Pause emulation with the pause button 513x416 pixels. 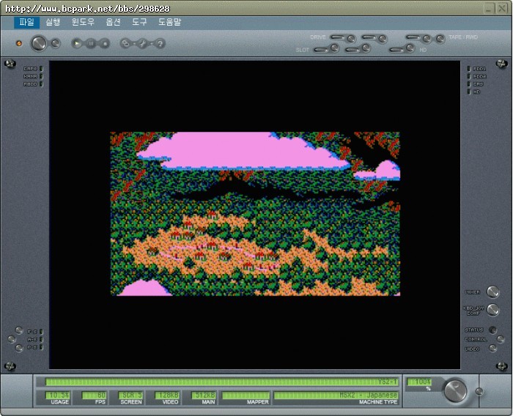pyautogui.click(x=91, y=43)
